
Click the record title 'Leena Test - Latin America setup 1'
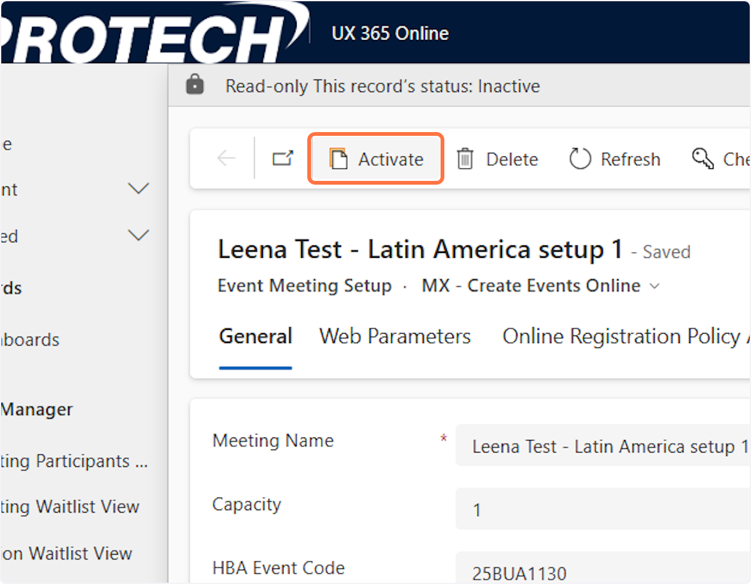click(421, 250)
